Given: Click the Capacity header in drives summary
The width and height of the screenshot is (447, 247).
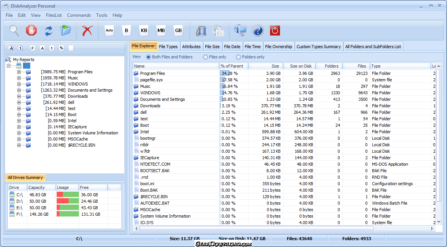Looking at the screenshot, I should point(41,187).
